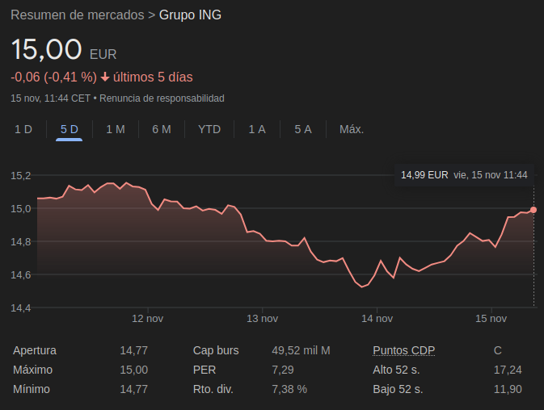Click the 15 nov, 11:44 CET timestamp
The height and width of the screenshot is (410, 544).
[51, 98]
